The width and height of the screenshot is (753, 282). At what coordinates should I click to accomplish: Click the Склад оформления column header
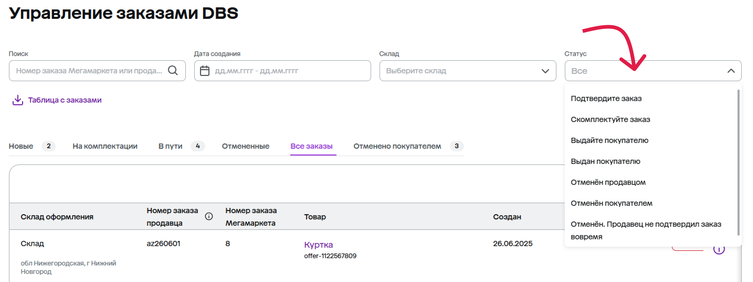click(57, 217)
